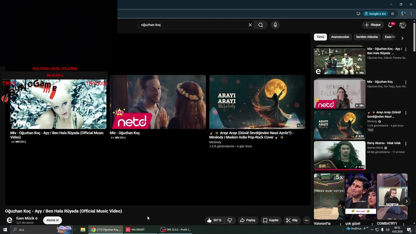Create a clip with Klip button
This screenshot has width=416, height=234.
tap(292, 220)
